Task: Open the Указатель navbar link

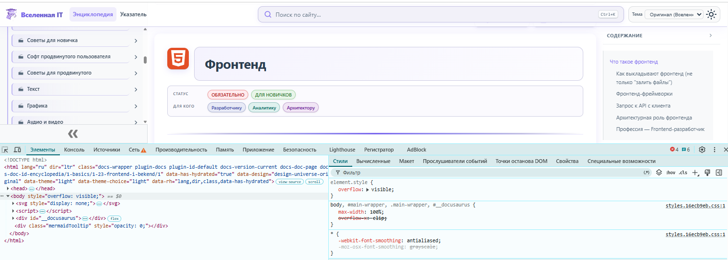Action: pos(133,14)
